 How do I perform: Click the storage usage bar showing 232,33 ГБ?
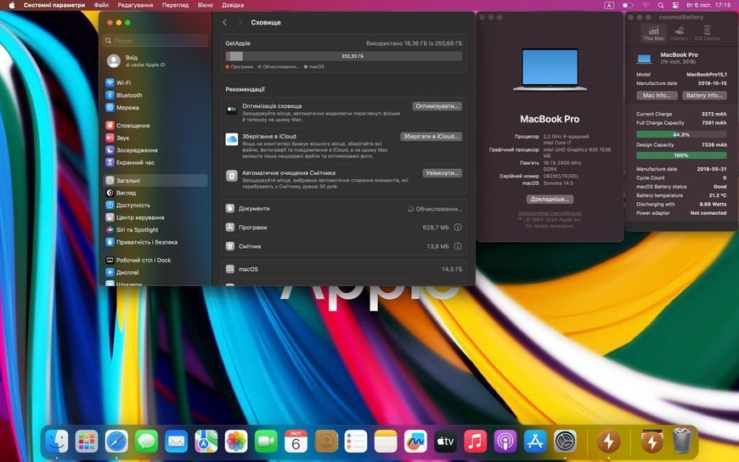(x=343, y=56)
